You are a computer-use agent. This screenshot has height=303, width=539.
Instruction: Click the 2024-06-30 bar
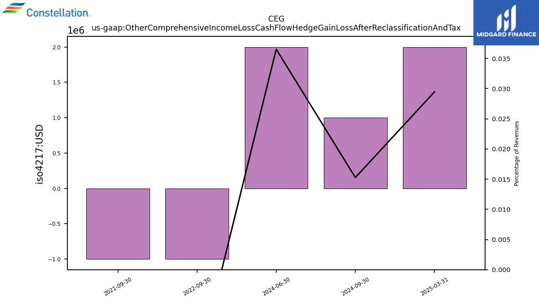[x=276, y=118]
